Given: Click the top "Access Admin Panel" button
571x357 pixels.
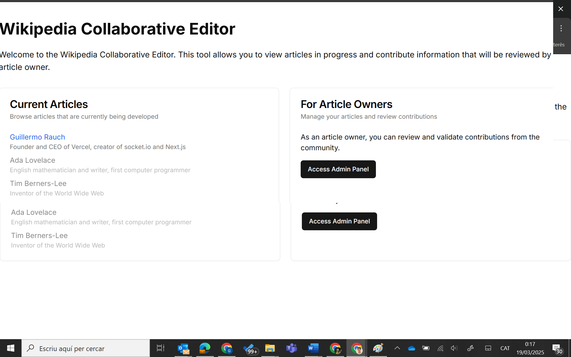Looking at the screenshot, I should [338, 169].
